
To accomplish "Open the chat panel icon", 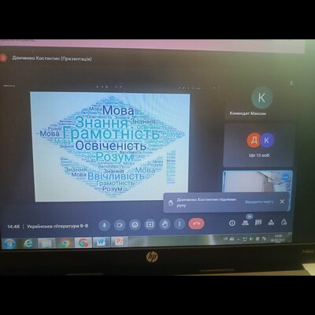I will 258,223.
